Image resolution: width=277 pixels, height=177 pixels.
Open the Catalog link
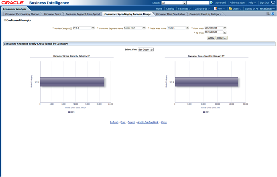(170, 9)
